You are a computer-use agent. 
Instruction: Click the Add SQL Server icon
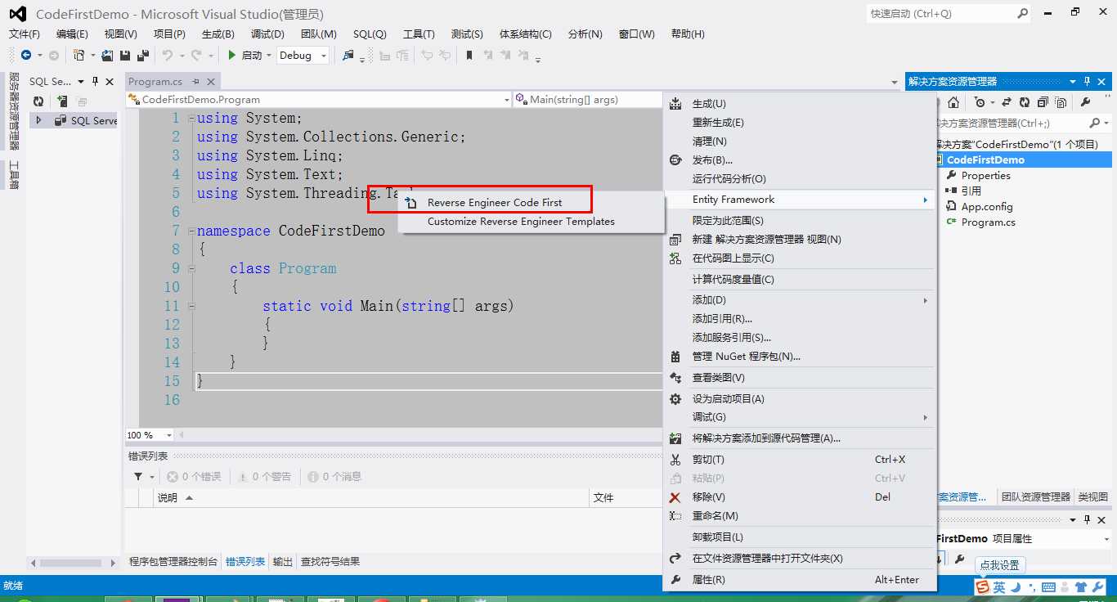[62, 101]
